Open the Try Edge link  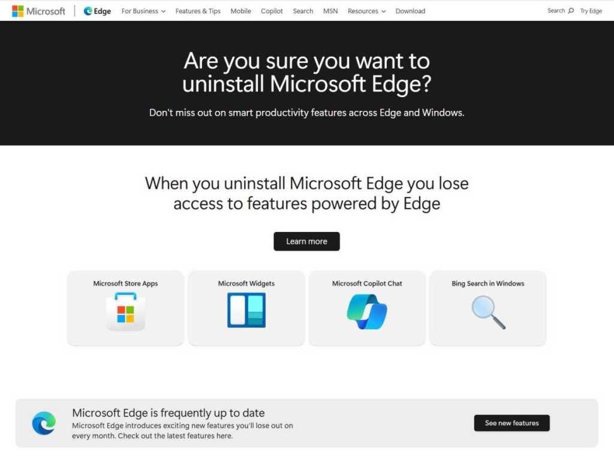tap(591, 11)
